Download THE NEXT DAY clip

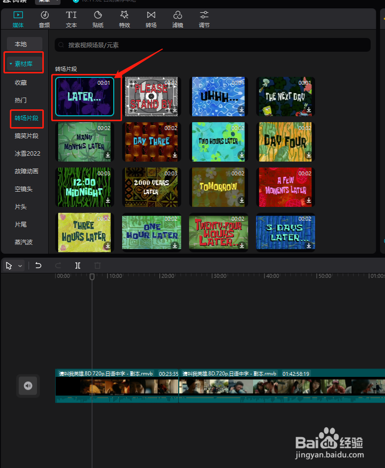(x=309, y=109)
